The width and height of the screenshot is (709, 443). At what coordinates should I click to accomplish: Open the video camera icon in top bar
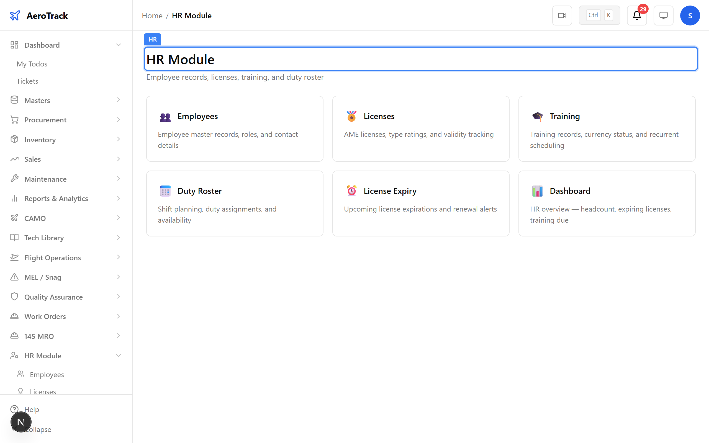pyautogui.click(x=562, y=15)
